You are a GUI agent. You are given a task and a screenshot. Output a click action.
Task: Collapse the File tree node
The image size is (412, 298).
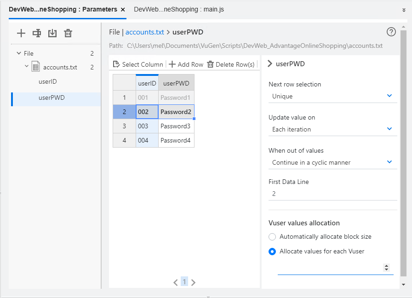point(18,53)
